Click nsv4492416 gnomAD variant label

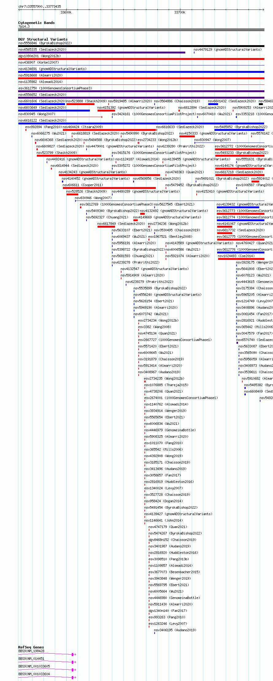pos(80,159)
